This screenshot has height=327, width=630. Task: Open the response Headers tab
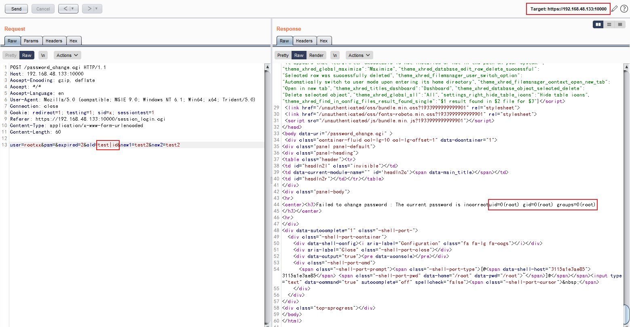click(x=304, y=41)
